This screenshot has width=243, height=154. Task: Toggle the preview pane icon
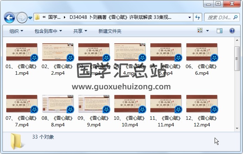pyautogui.click(x=220, y=31)
